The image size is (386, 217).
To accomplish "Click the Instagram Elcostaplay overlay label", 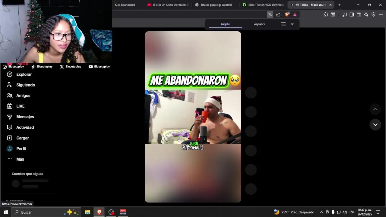I will click(13, 67).
